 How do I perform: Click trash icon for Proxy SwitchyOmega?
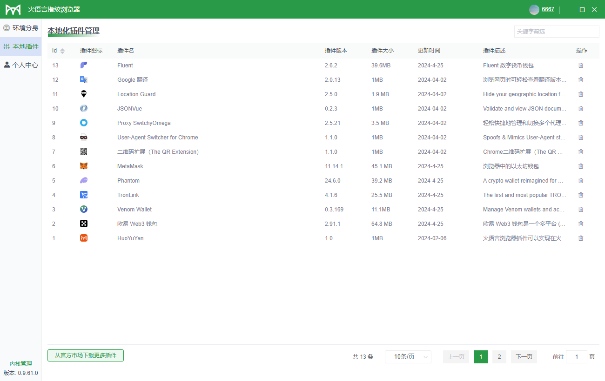point(580,123)
